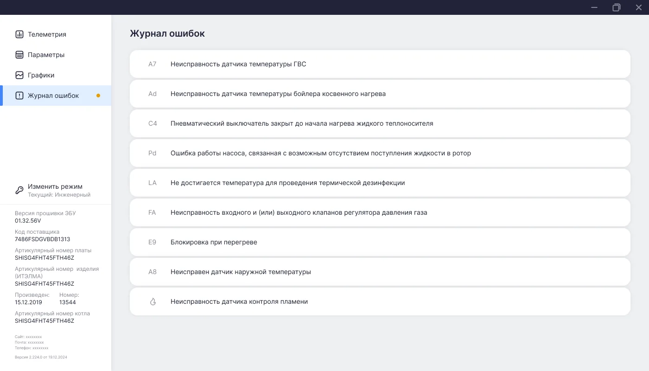Click the error code Ad
The image size is (649, 371).
point(153,94)
